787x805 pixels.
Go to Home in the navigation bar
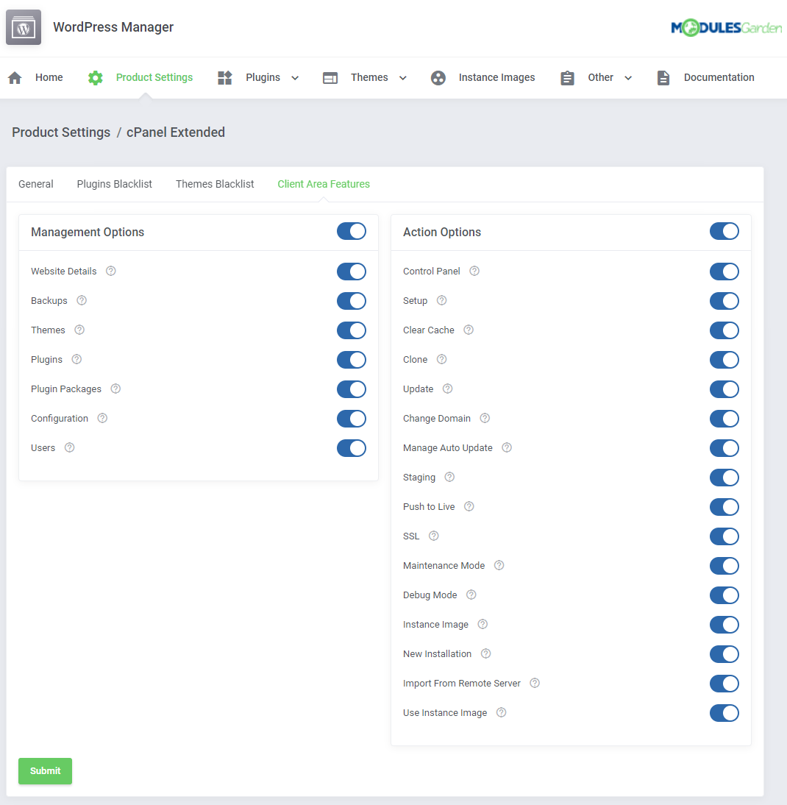point(49,77)
